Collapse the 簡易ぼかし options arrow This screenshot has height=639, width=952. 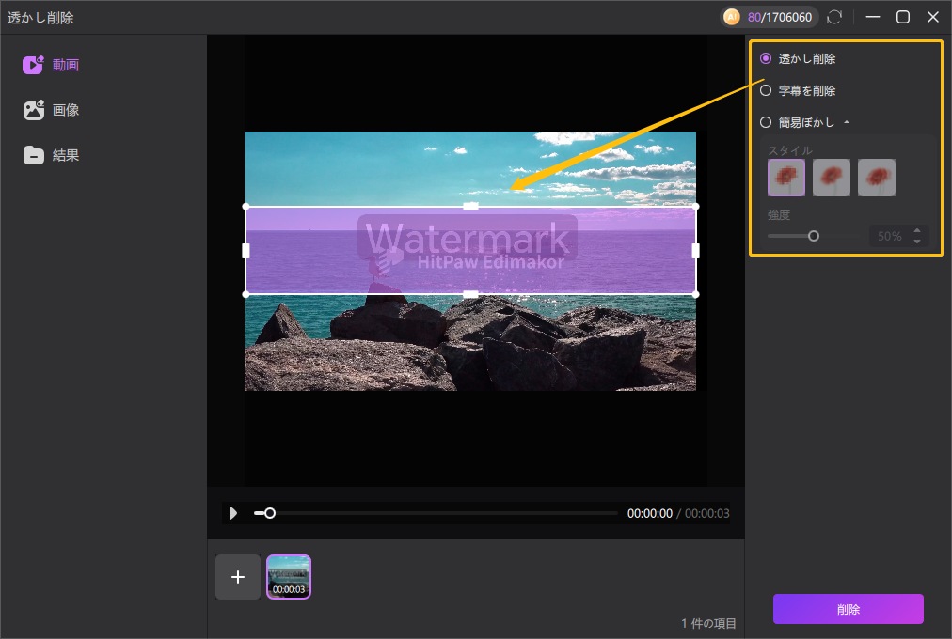tap(846, 123)
